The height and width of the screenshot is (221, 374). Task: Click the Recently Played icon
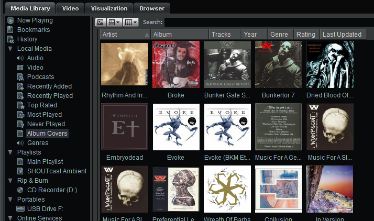click(x=20, y=96)
